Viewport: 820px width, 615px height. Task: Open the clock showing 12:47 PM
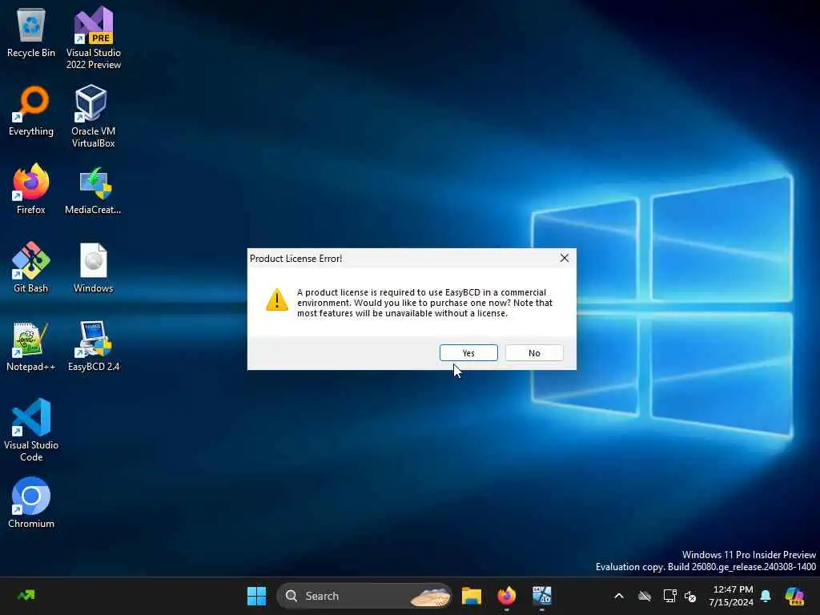tap(731, 596)
